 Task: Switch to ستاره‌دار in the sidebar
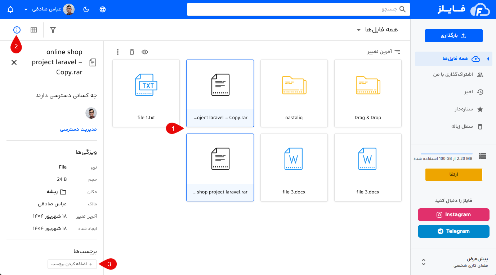tap(465, 109)
